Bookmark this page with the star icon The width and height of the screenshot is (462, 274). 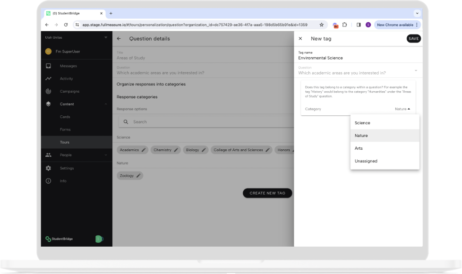321,25
